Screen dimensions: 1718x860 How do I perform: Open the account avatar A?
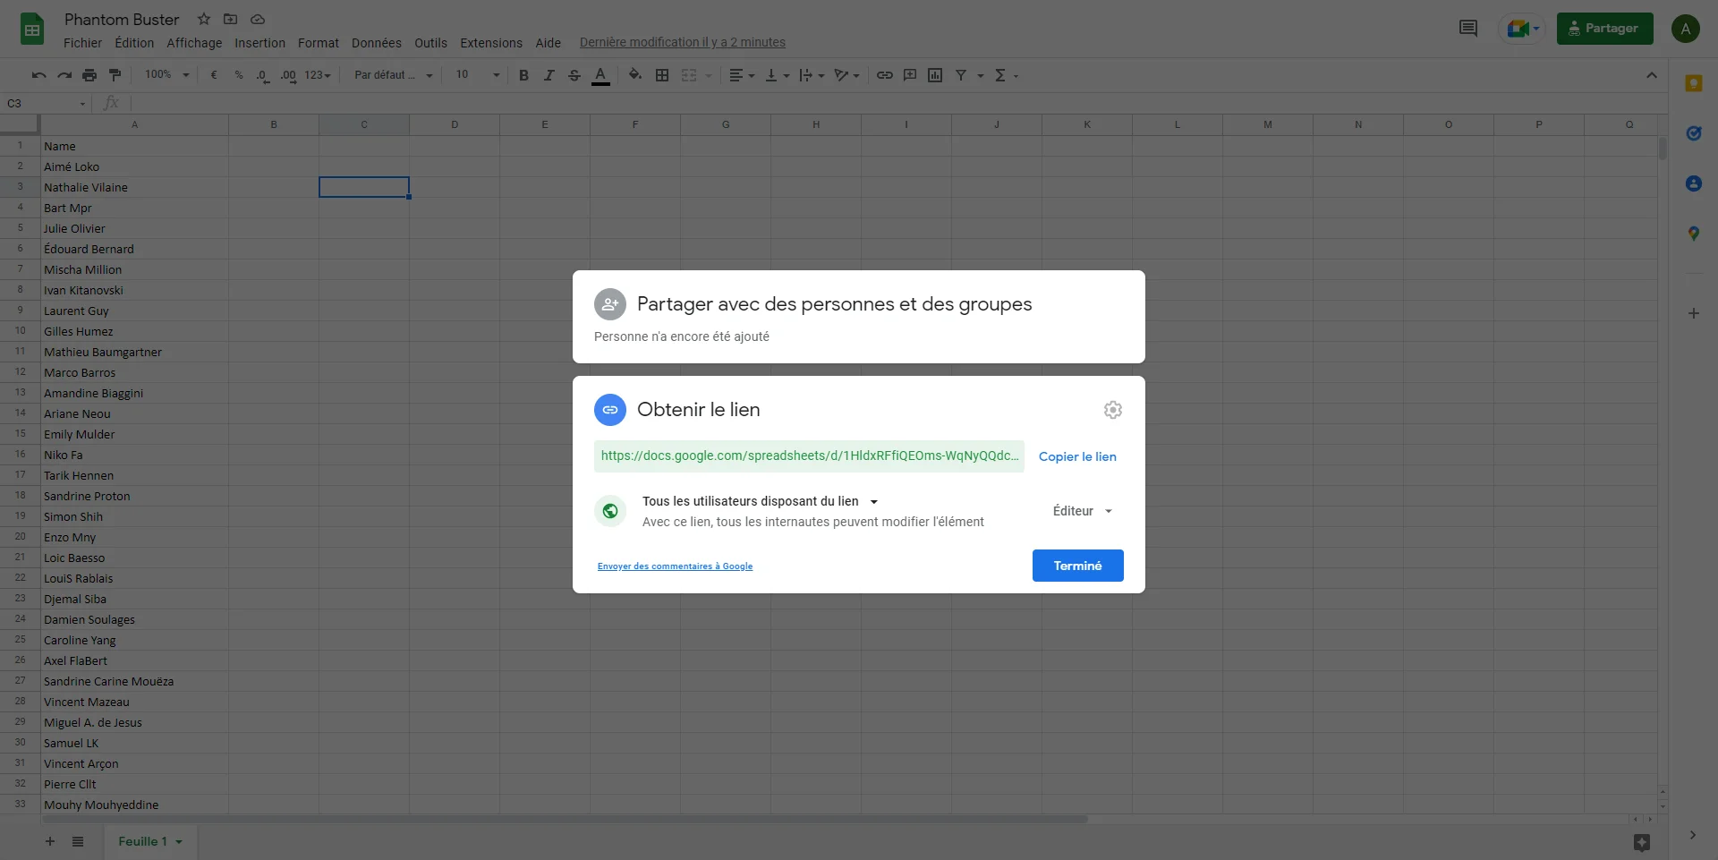(1686, 29)
